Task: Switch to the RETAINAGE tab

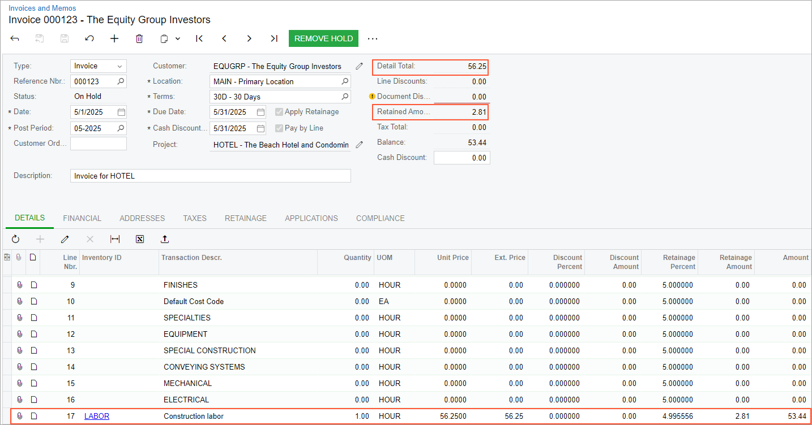Action: coord(245,218)
